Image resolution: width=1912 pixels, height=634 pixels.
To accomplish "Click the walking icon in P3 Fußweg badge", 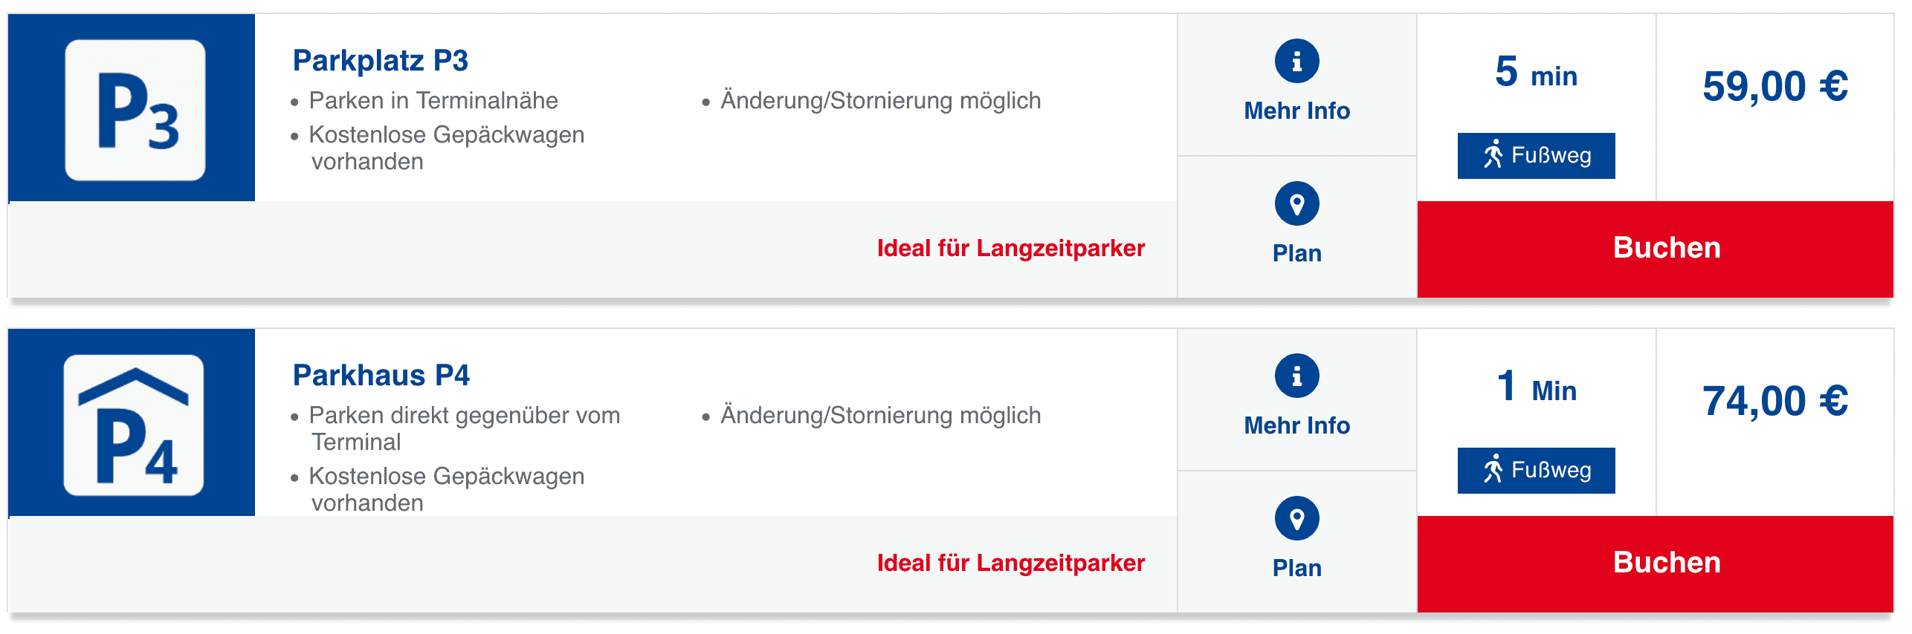I will click(x=1493, y=155).
